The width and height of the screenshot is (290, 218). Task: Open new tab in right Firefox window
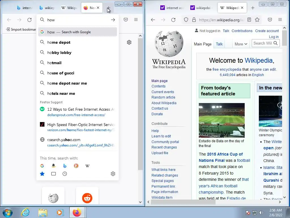pyautogui.click(x=253, y=8)
